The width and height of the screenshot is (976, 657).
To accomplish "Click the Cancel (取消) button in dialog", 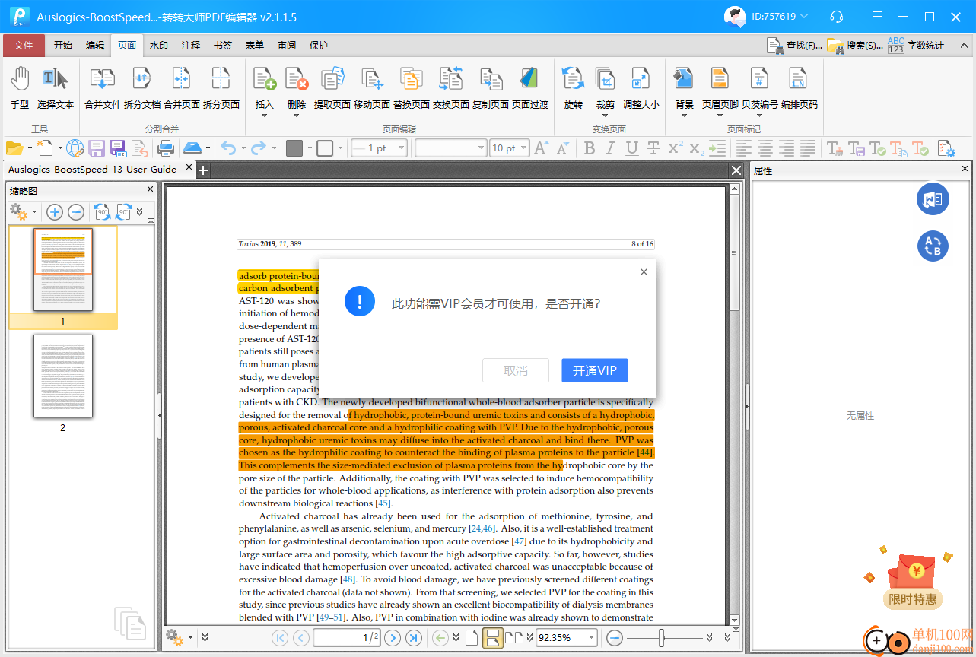I will click(x=516, y=370).
